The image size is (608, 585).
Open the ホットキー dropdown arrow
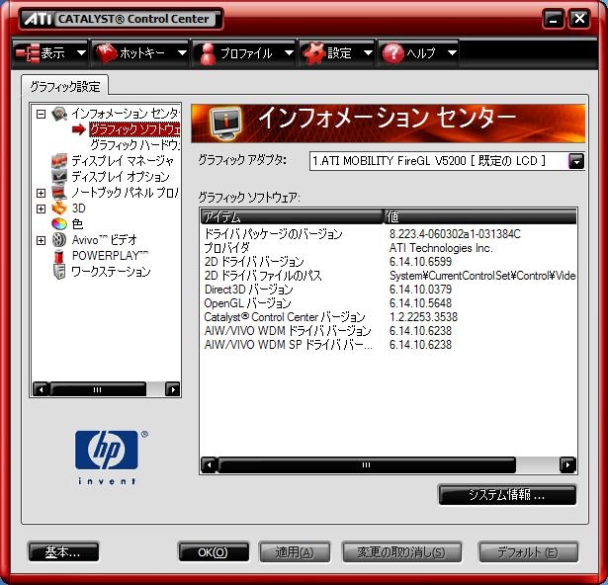(182, 52)
